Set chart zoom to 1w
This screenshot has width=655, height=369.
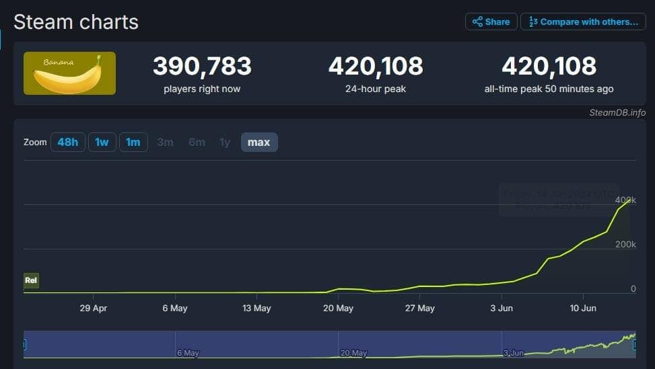(x=102, y=142)
